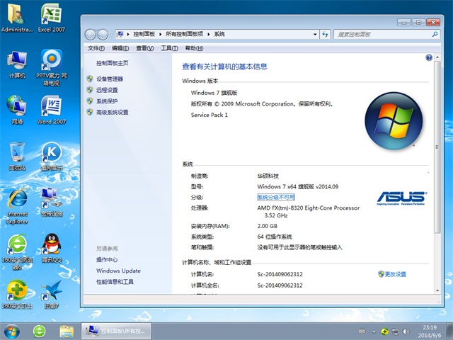The height and width of the screenshot is (340, 453).
Task: Open Word 2007 desktop shortcut
Action: 50,108
